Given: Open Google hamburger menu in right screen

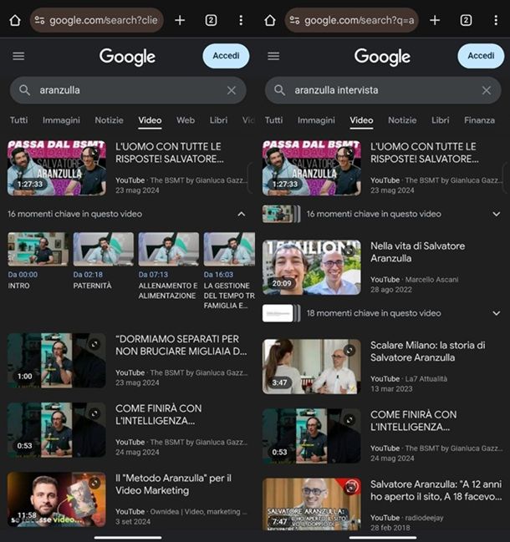Looking at the screenshot, I should 273,56.
